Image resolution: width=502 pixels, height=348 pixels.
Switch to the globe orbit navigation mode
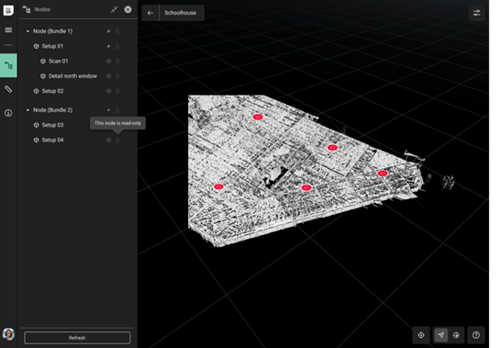(x=456, y=335)
